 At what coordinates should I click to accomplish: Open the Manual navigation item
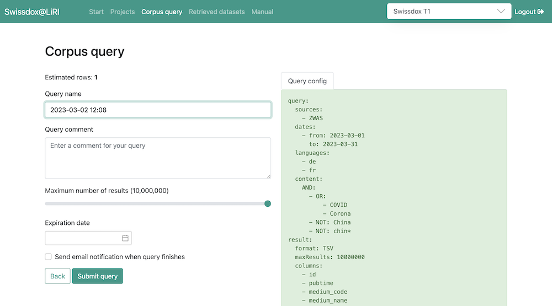click(x=262, y=12)
